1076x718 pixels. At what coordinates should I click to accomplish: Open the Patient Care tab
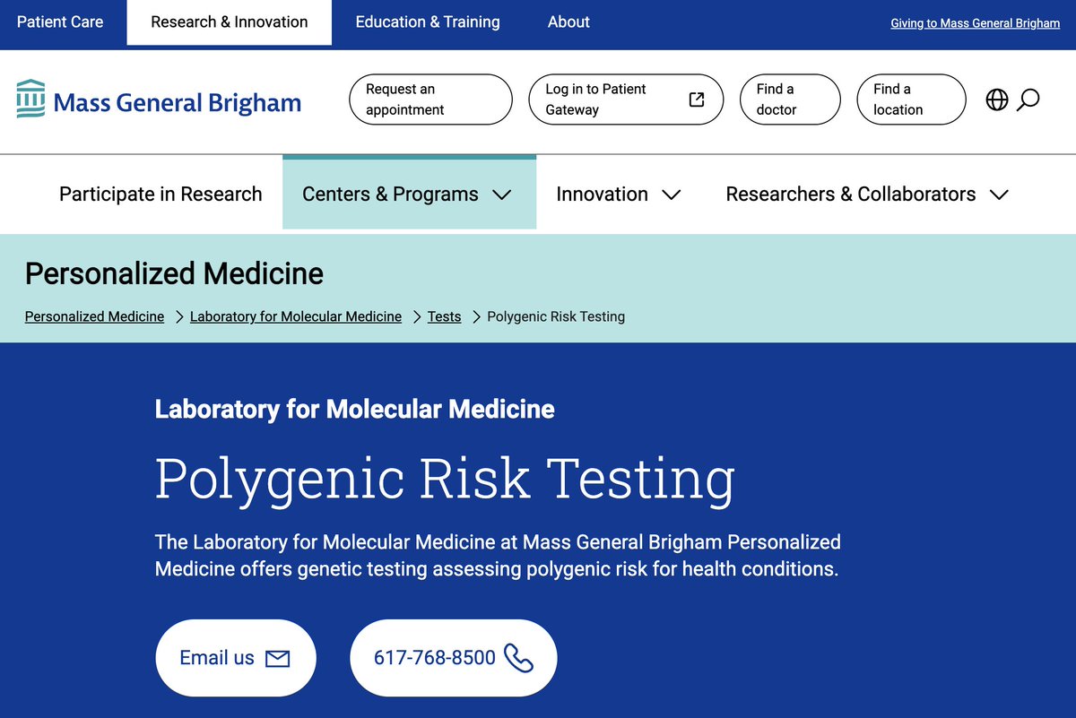click(x=60, y=22)
